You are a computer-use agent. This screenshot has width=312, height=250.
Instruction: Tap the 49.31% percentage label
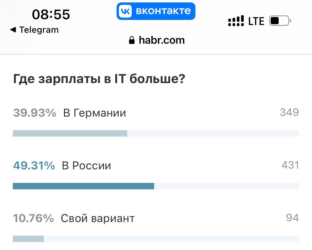[34, 166]
